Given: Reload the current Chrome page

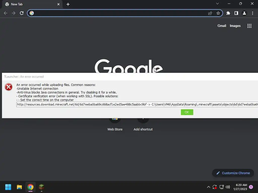Looking at the screenshot, I should click(22, 13).
